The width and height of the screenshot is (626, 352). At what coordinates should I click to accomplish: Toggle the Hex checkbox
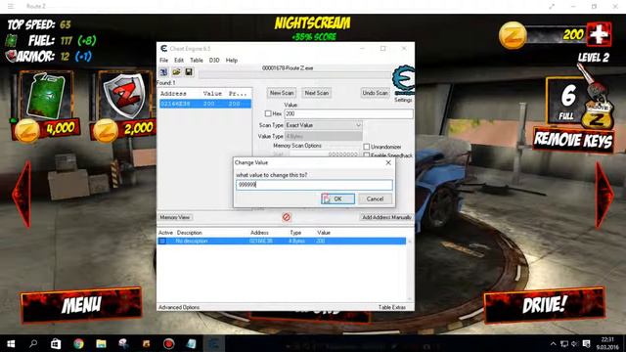point(268,113)
